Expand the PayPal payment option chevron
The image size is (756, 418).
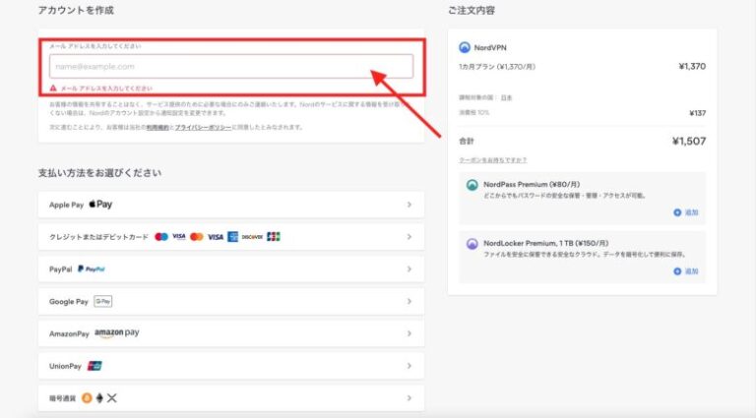(x=409, y=269)
